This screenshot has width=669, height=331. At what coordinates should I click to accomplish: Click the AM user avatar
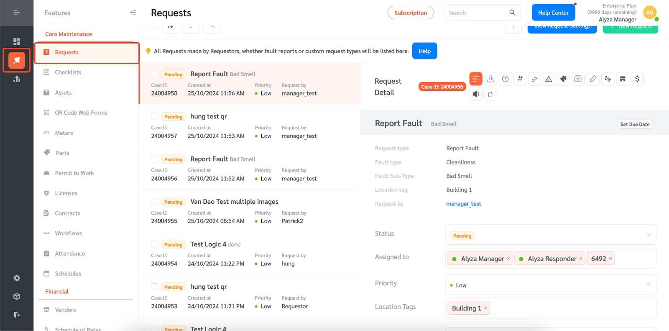click(x=650, y=13)
